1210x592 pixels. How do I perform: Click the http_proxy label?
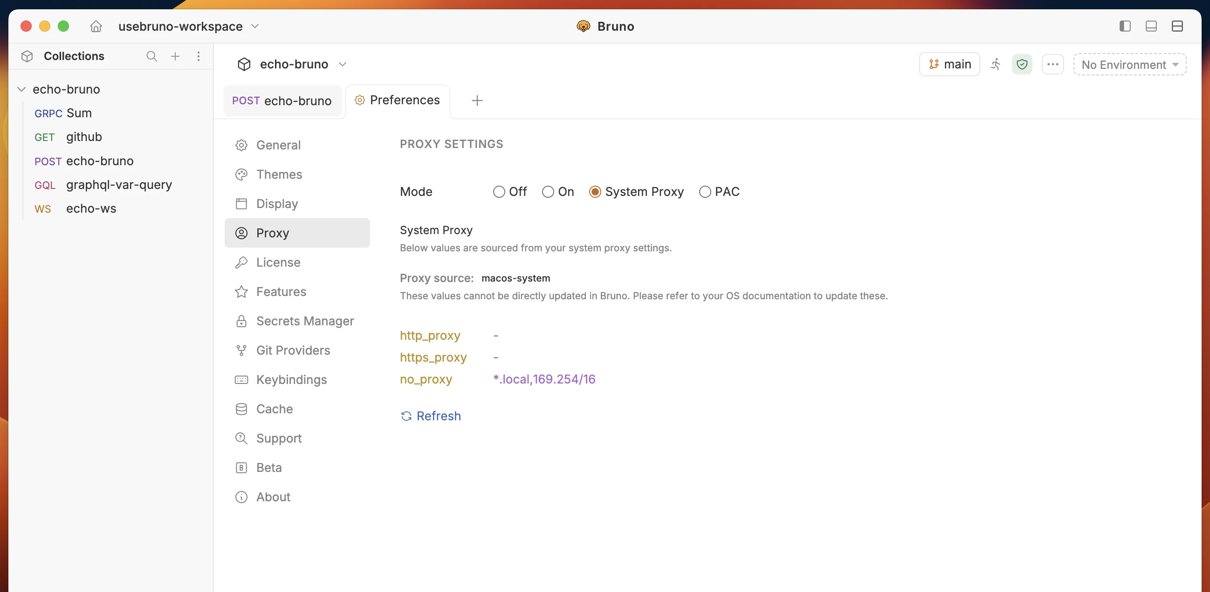pyautogui.click(x=430, y=336)
